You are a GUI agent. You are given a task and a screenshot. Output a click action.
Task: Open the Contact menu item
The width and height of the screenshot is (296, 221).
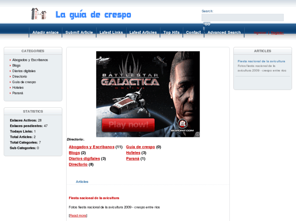[193, 32]
